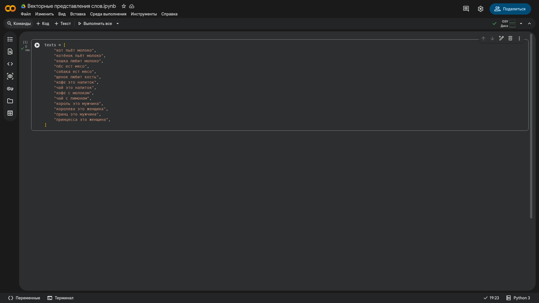Run the texts cell

[37, 45]
